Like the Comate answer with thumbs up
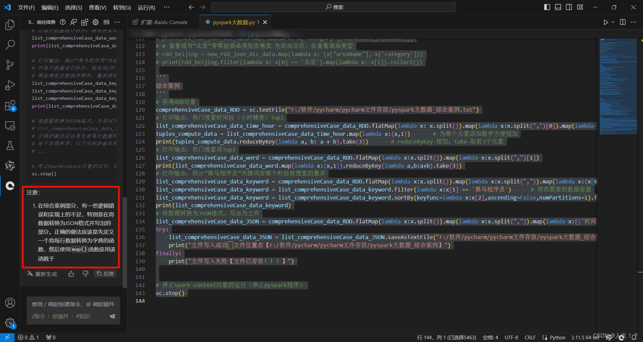The height and width of the screenshot is (342, 643). pos(71,274)
